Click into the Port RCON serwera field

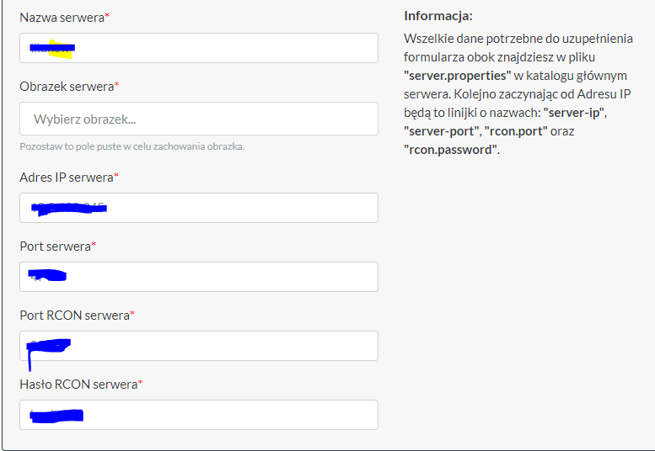199,346
